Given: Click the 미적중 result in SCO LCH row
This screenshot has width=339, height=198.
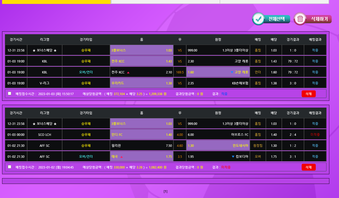Looking at the screenshot, I should tap(315, 135).
